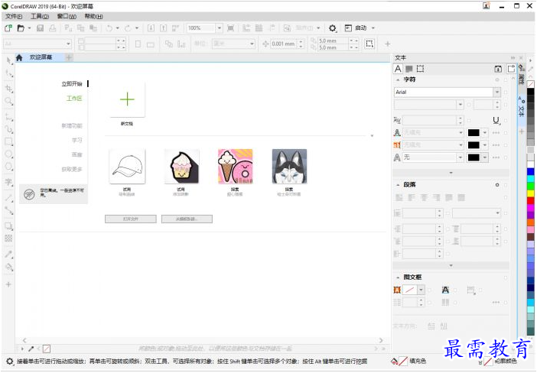
Task: Click the Home icon on welcome tab
Action: coord(19,57)
